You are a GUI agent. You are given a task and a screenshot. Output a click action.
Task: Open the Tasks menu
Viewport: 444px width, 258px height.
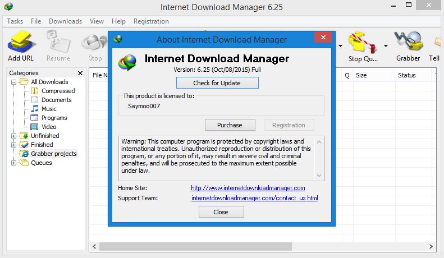pyautogui.click(x=15, y=21)
